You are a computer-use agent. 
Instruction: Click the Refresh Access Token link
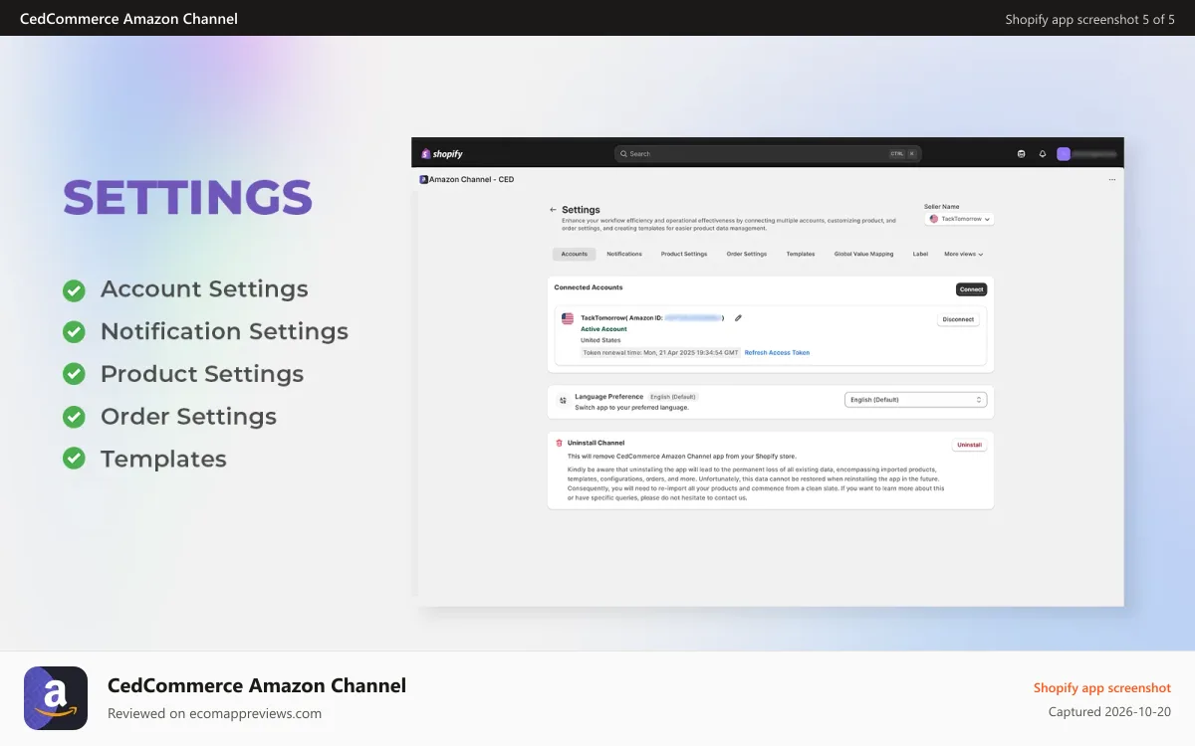[x=778, y=352]
